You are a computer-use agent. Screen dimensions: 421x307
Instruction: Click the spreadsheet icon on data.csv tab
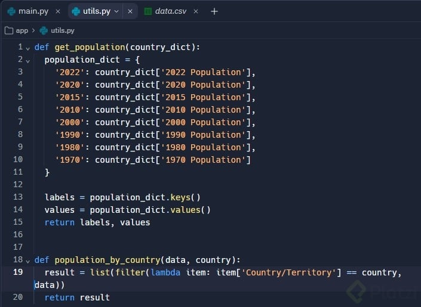pos(148,11)
